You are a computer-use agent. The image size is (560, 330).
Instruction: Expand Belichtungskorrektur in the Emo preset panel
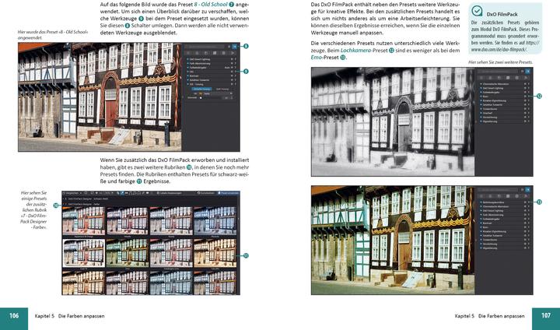point(481,202)
